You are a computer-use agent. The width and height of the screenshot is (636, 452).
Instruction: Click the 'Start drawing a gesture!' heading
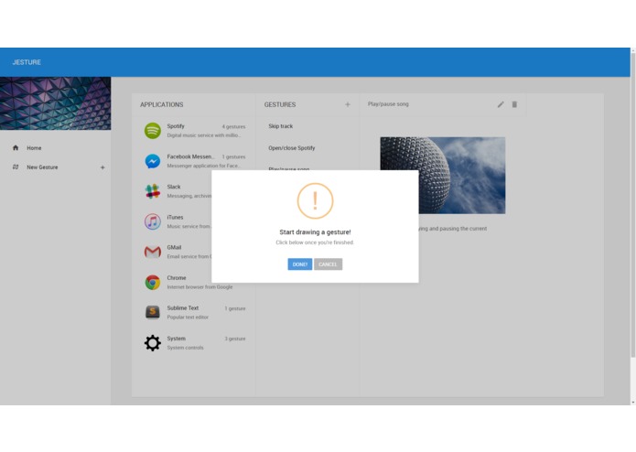(315, 232)
